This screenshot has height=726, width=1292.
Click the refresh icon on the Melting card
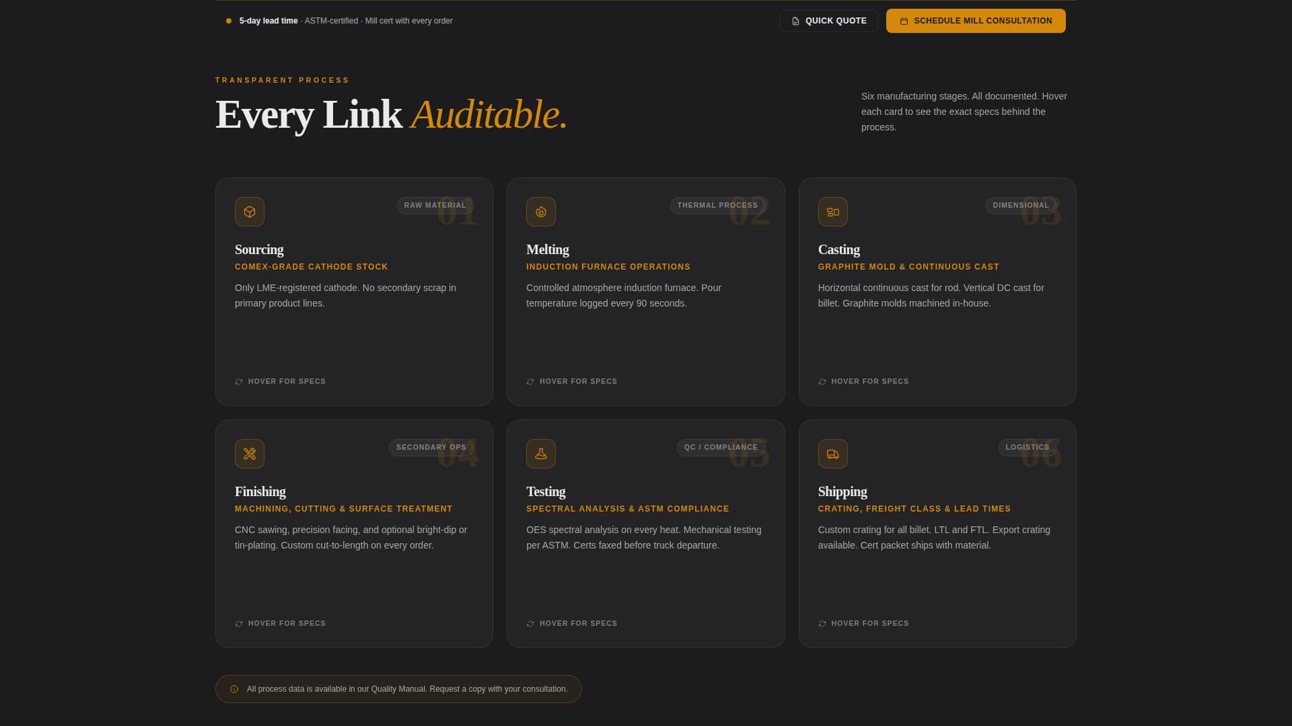tap(530, 381)
